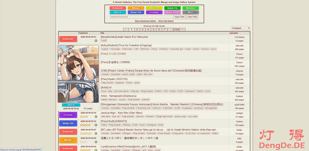Image resolution: width=309 pixels, height=151 pixels.
Task: Click star rating in Image Set row
Action: click(x=87, y=125)
